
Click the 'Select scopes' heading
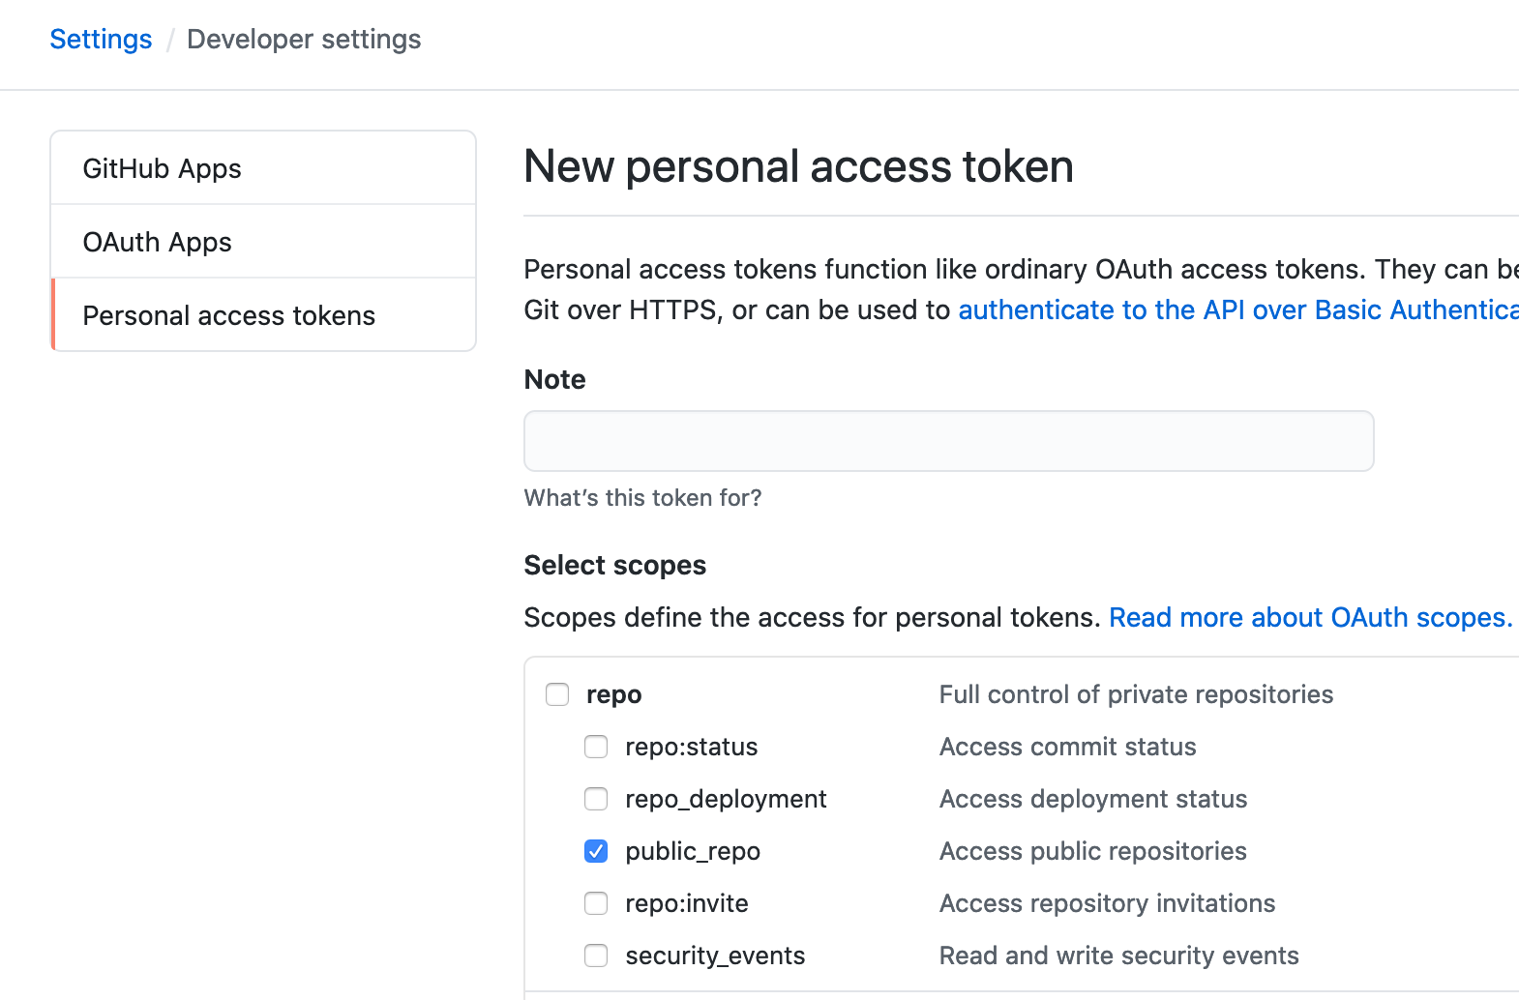[x=615, y=565]
